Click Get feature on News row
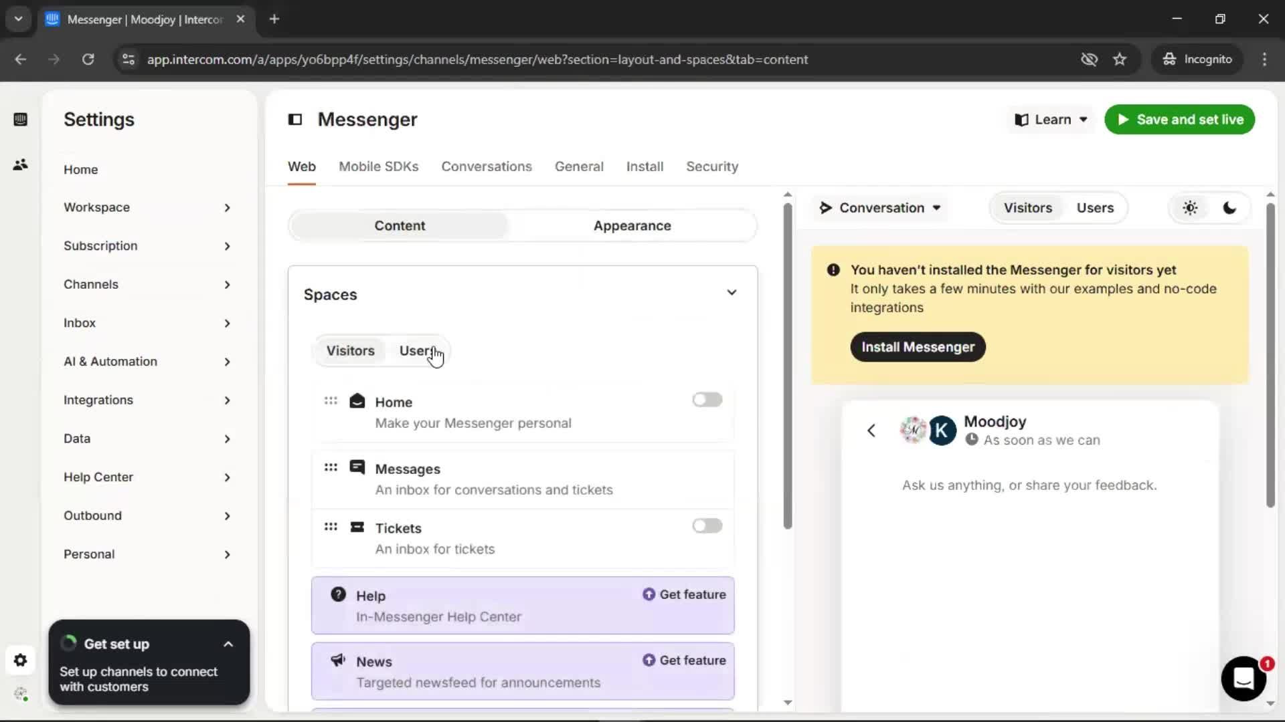This screenshot has height=722, width=1285. pos(684,660)
